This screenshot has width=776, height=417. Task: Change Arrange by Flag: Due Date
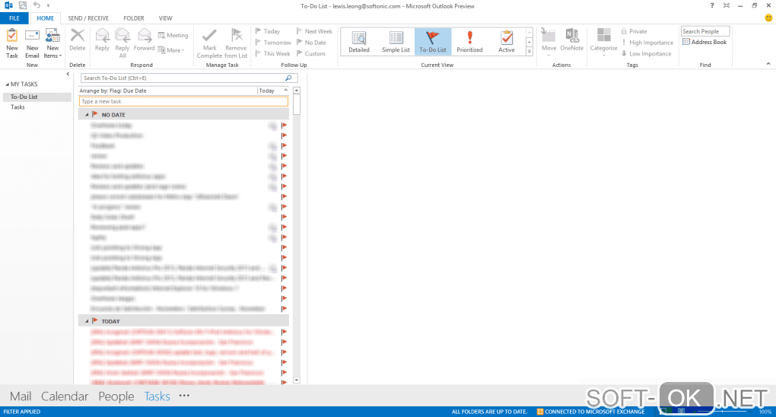[x=113, y=91]
